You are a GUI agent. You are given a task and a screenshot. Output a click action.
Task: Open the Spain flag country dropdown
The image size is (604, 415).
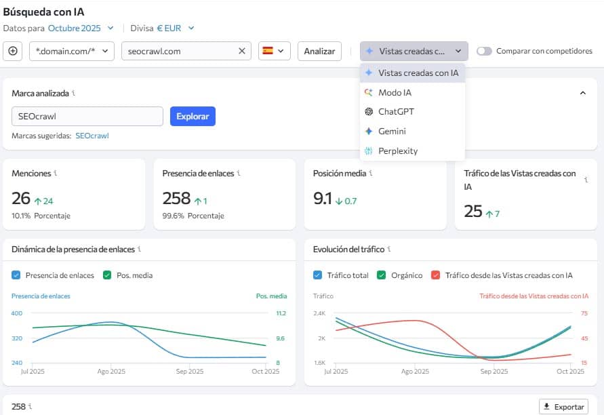coord(274,51)
